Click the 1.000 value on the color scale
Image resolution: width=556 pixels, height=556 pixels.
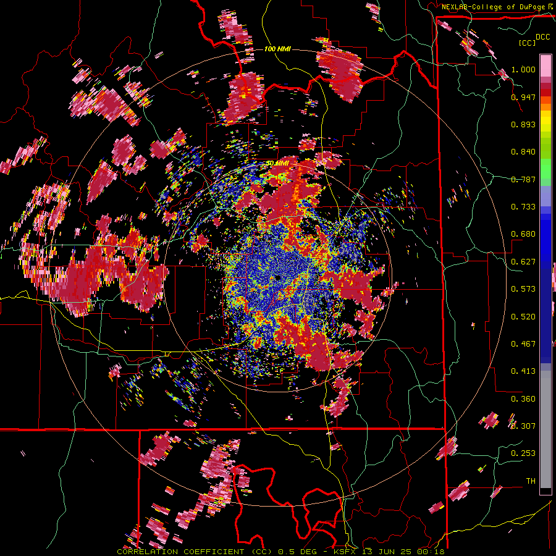click(523, 69)
